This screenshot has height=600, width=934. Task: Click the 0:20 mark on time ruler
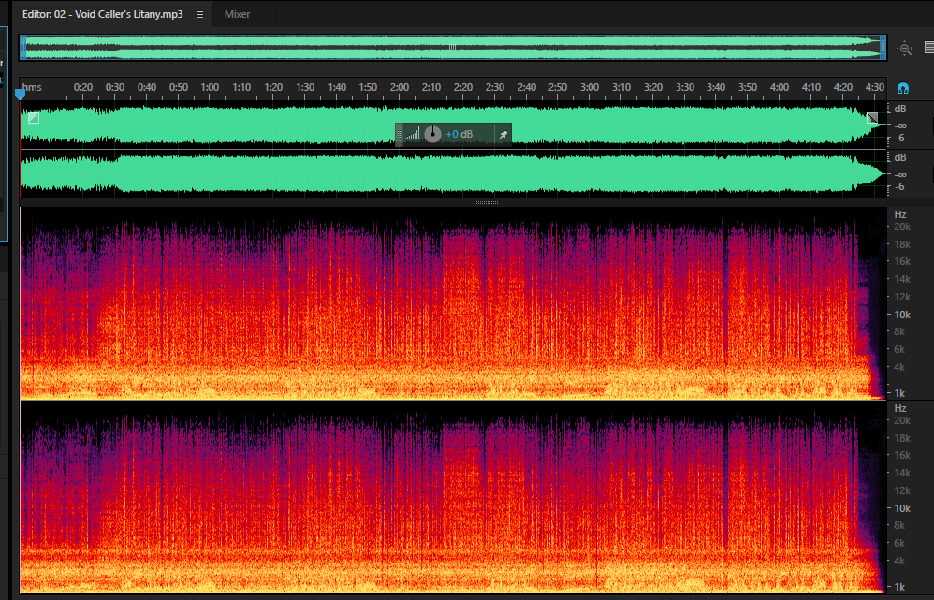(82, 87)
